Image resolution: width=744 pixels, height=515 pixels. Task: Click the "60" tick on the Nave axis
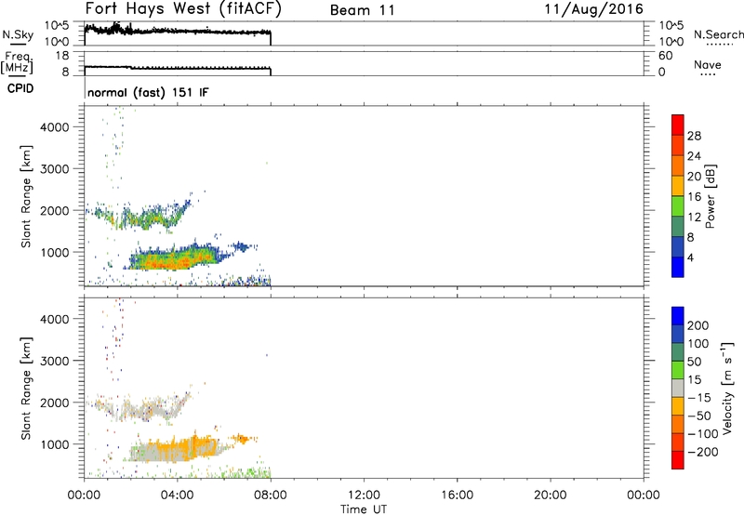tap(666, 56)
